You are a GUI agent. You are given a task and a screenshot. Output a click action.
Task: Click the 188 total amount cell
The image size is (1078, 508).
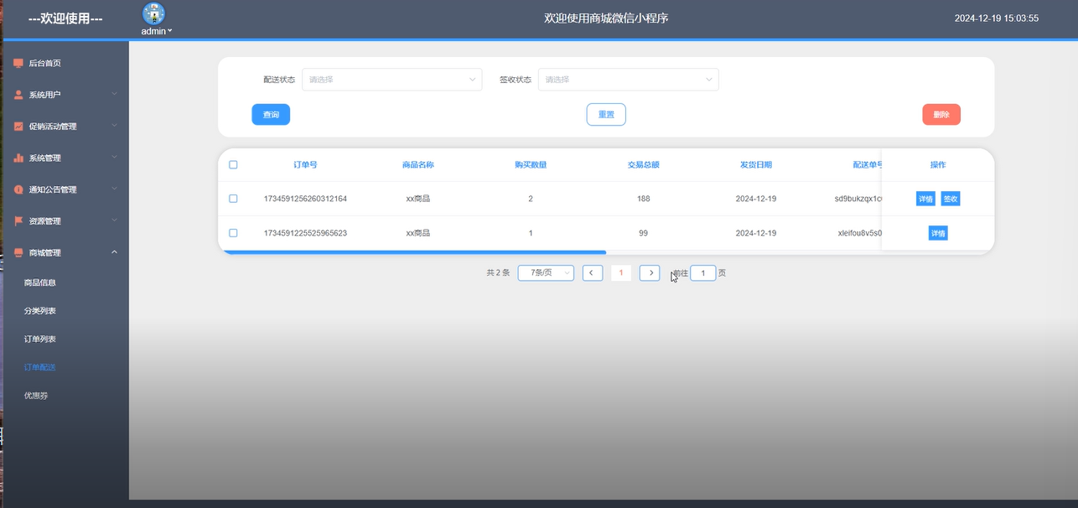(x=644, y=199)
